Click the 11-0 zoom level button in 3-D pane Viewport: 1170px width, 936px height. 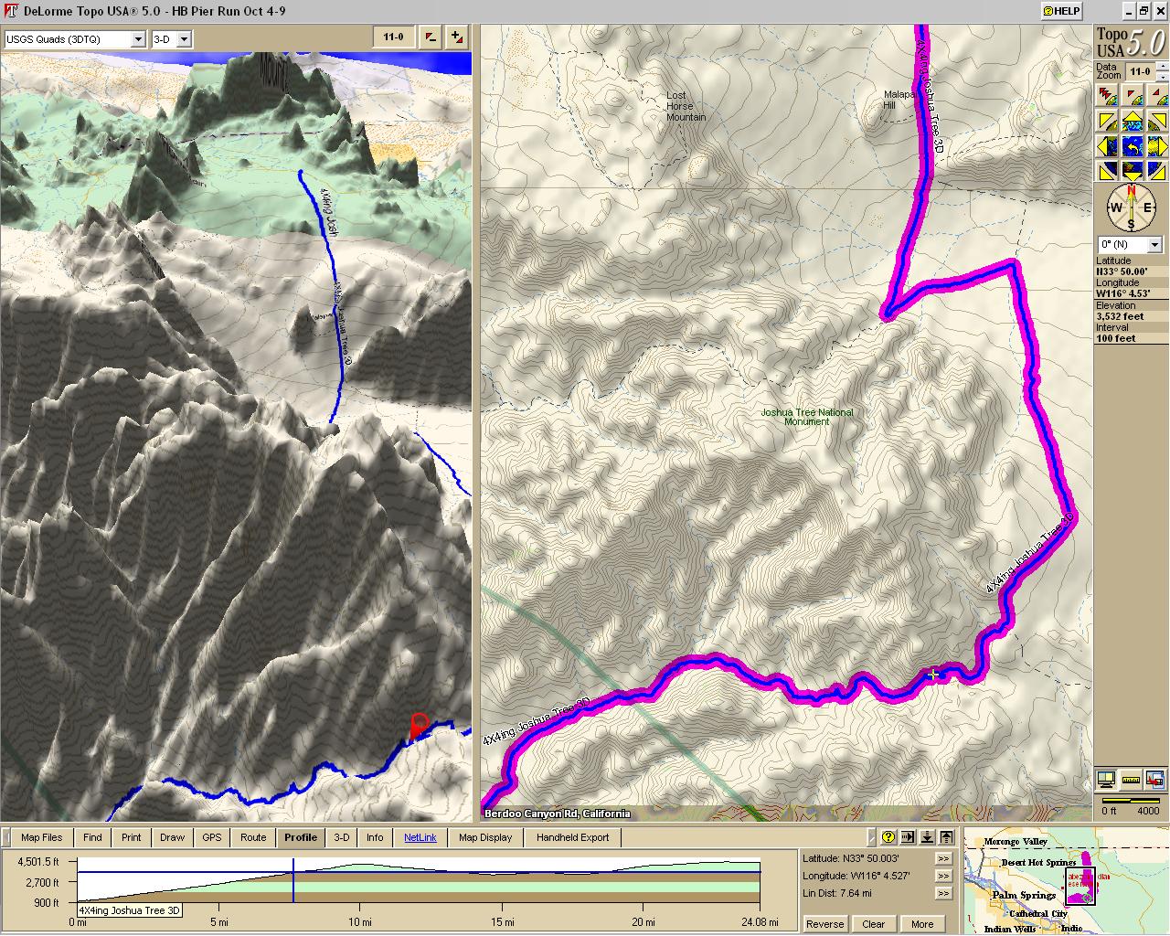[393, 37]
